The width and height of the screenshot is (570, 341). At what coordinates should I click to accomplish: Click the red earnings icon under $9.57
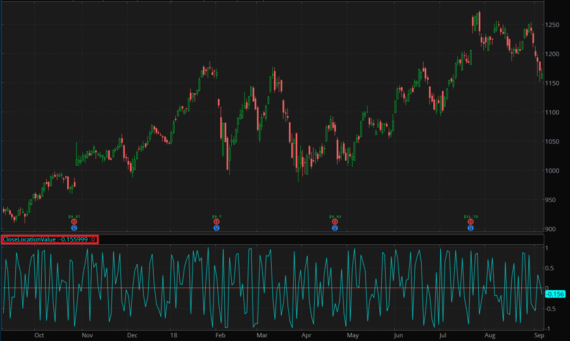(x=74, y=222)
